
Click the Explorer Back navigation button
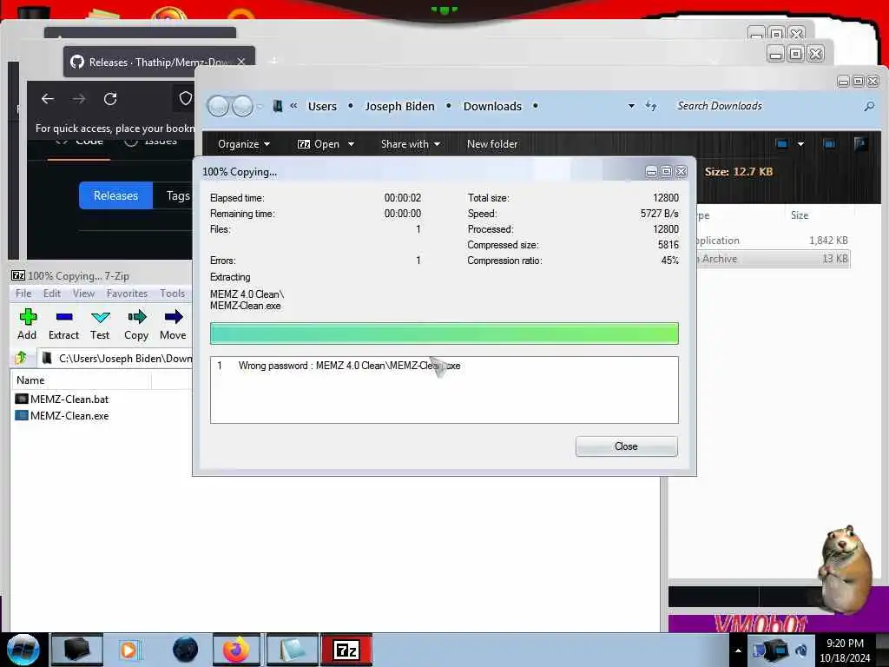click(218, 106)
